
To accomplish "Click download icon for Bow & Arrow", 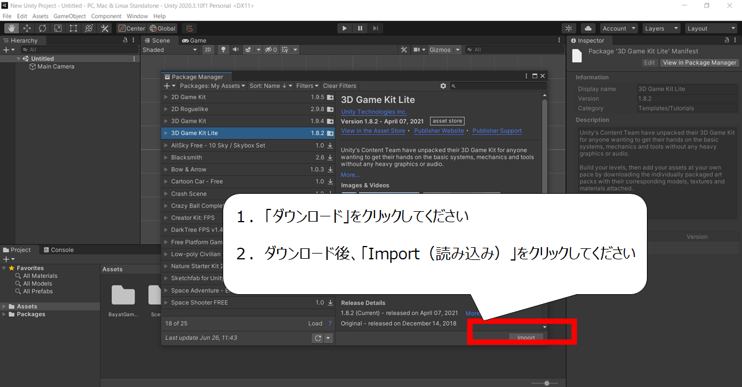I will (330, 169).
